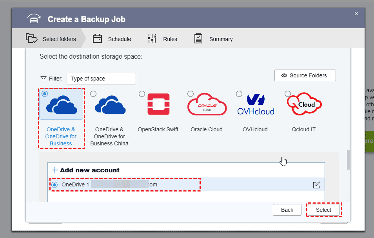Click the Oracle Cloud logo
The image size is (374, 238).
pos(207,104)
